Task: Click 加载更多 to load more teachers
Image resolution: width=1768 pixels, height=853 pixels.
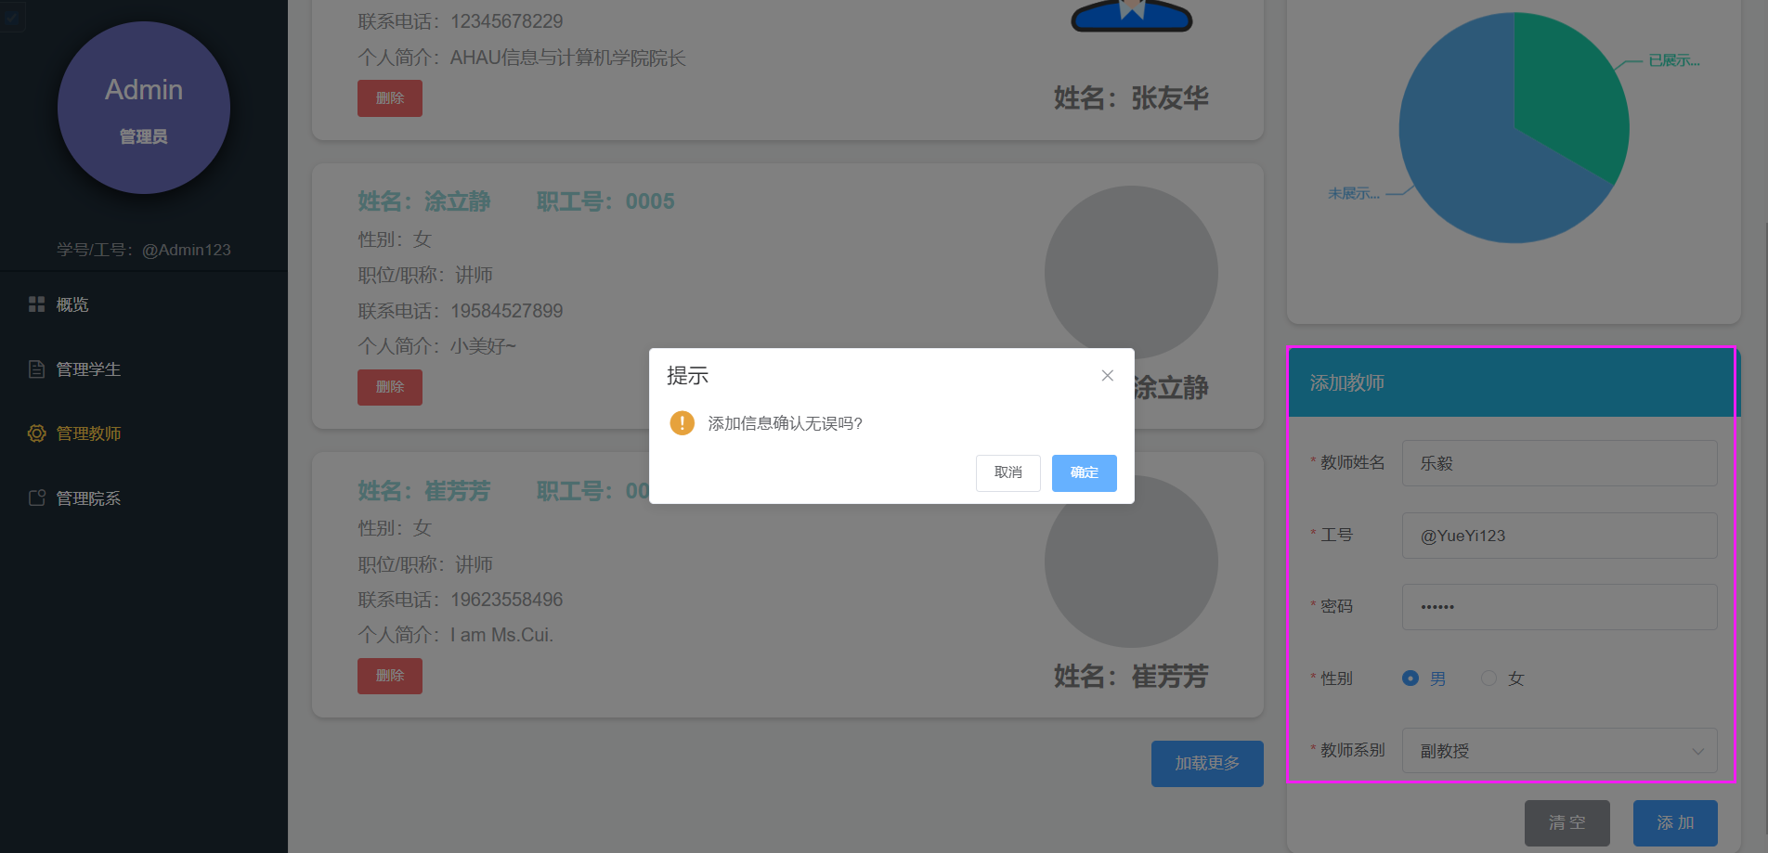Action: click(x=1207, y=764)
